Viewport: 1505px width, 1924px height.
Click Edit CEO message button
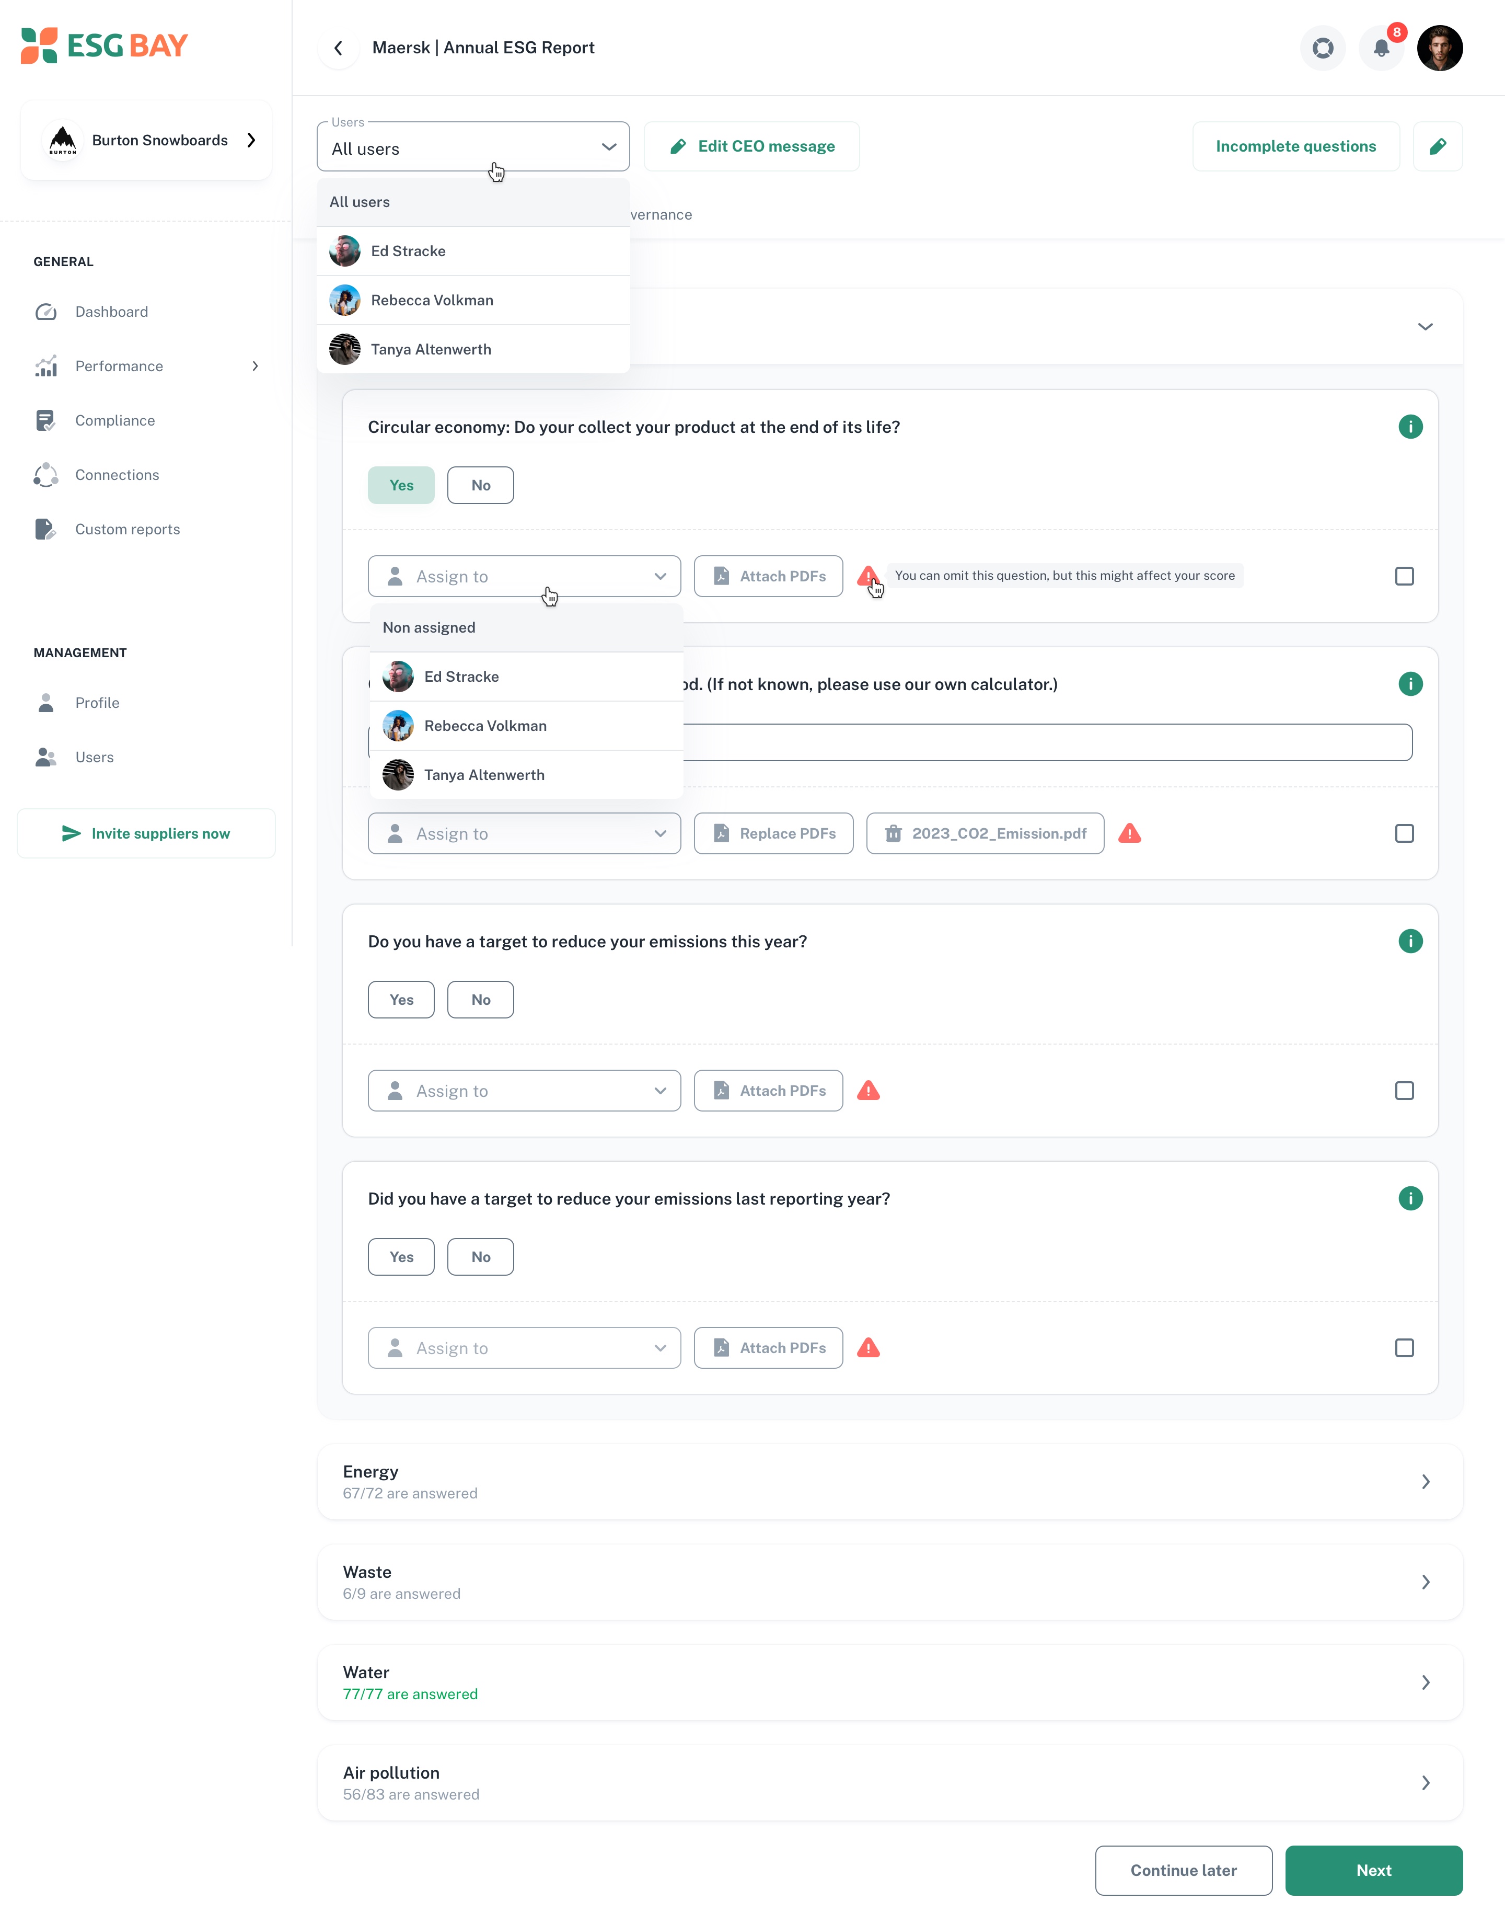tap(751, 146)
